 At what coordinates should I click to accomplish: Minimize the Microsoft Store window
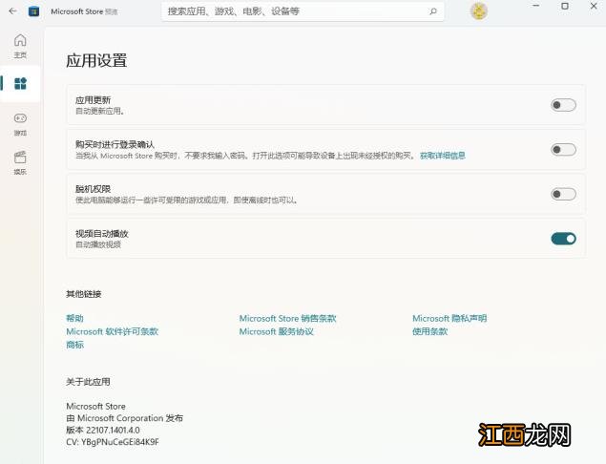[535, 6]
